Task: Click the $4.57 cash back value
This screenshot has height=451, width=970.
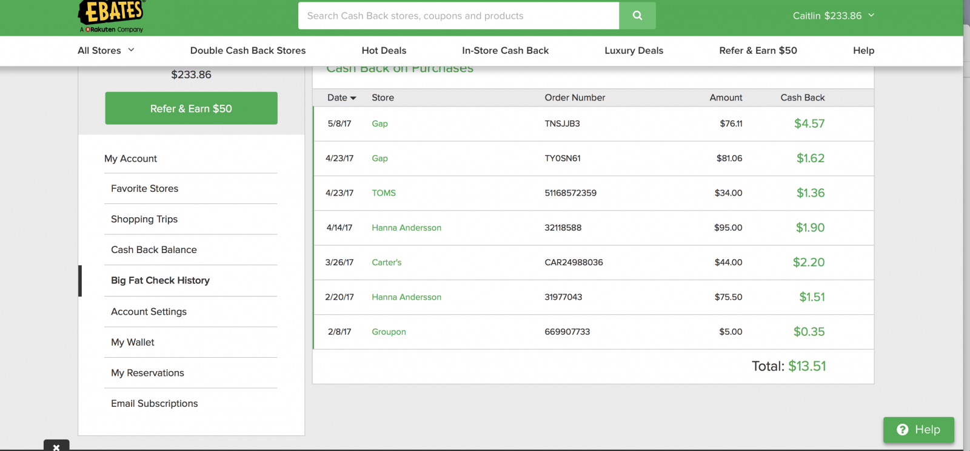Action: (x=809, y=123)
